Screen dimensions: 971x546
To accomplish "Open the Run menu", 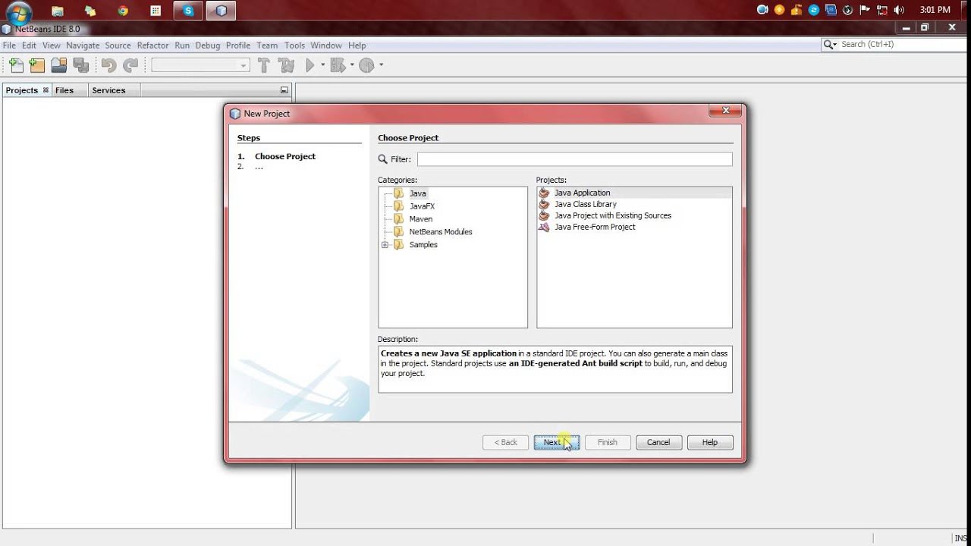I will (x=182, y=45).
